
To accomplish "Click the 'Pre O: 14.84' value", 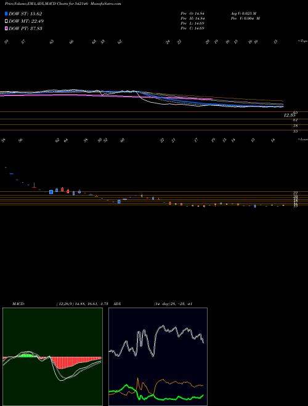I will point(193,14).
